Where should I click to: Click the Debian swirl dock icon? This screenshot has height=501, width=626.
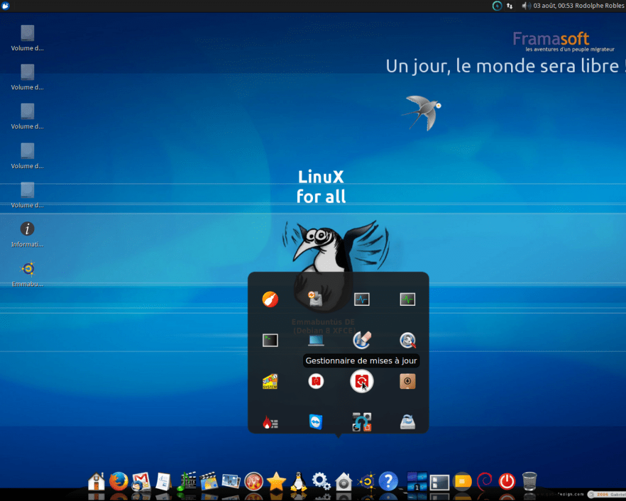tap(484, 481)
